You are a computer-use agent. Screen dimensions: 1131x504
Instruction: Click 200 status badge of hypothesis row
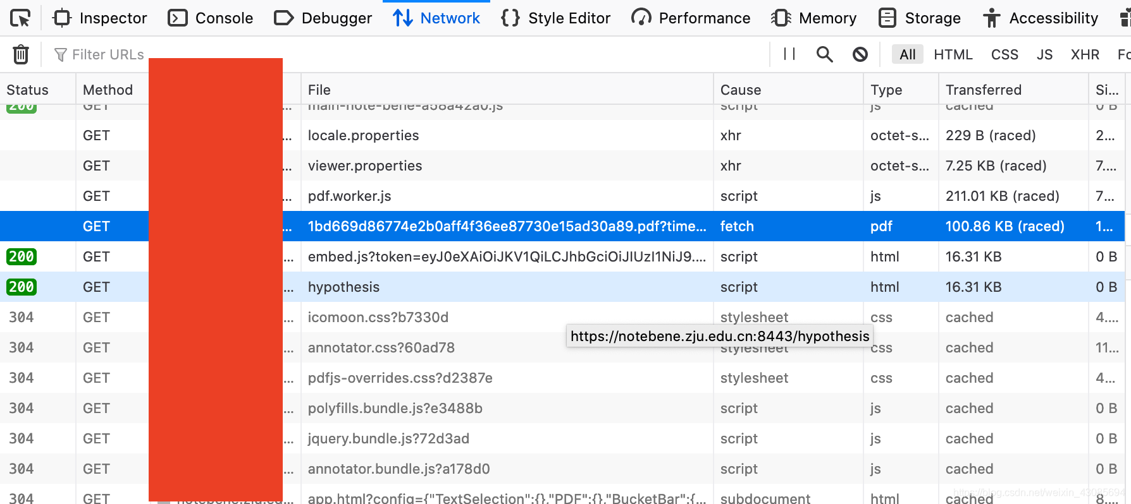[22, 287]
